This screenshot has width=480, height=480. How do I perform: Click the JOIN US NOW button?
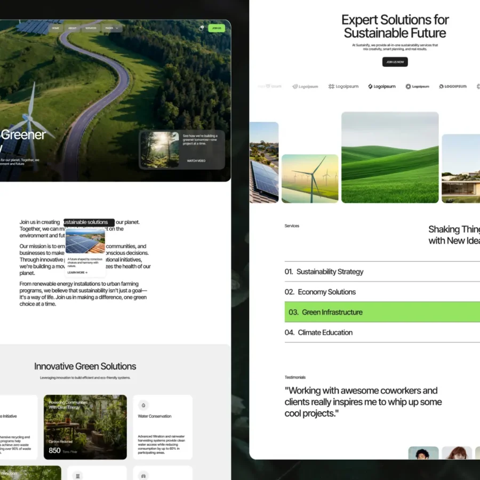395,62
